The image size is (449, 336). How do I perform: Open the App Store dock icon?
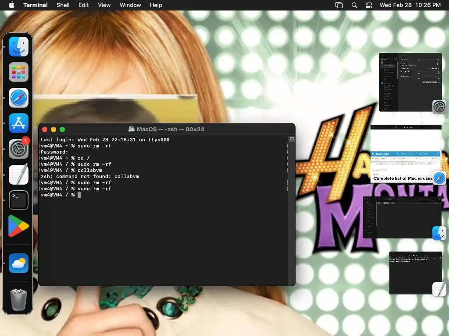pos(18,123)
